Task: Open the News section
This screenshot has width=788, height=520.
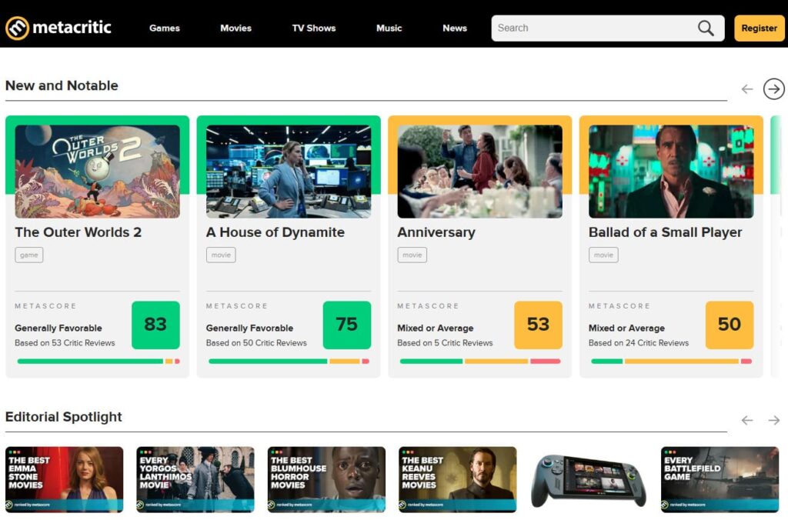Action: tap(454, 28)
